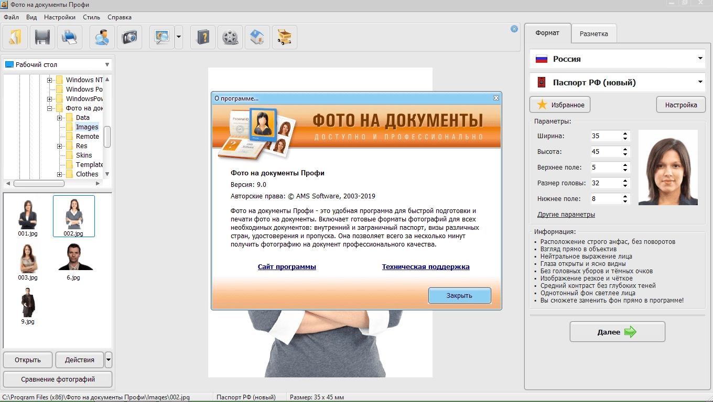This screenshot has height=402, width=713.
Task: Click the Далее button
Action: coord(618,332)
